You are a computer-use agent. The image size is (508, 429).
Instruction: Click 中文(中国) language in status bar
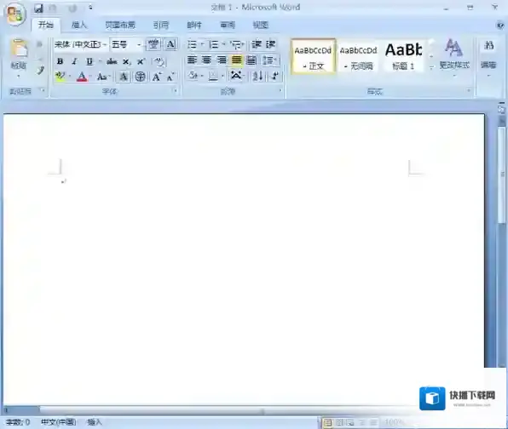pyautogui.click(x=58, y=422)
